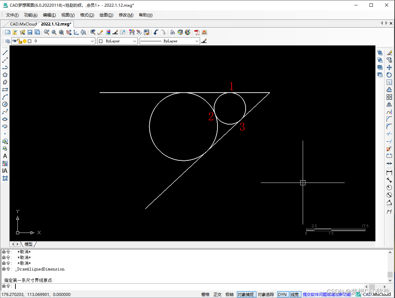Select the Erase tool pencil icon
This screenshot has width=395, height=298.
tap(389, 53)
